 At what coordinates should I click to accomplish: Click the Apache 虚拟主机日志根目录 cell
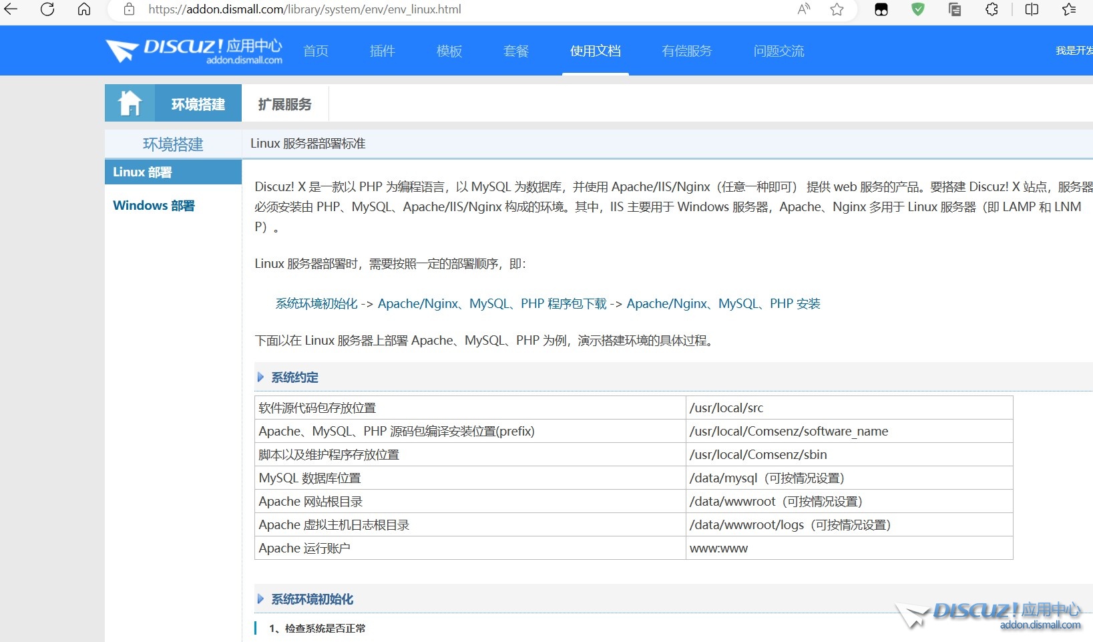(x=470, y=524)
